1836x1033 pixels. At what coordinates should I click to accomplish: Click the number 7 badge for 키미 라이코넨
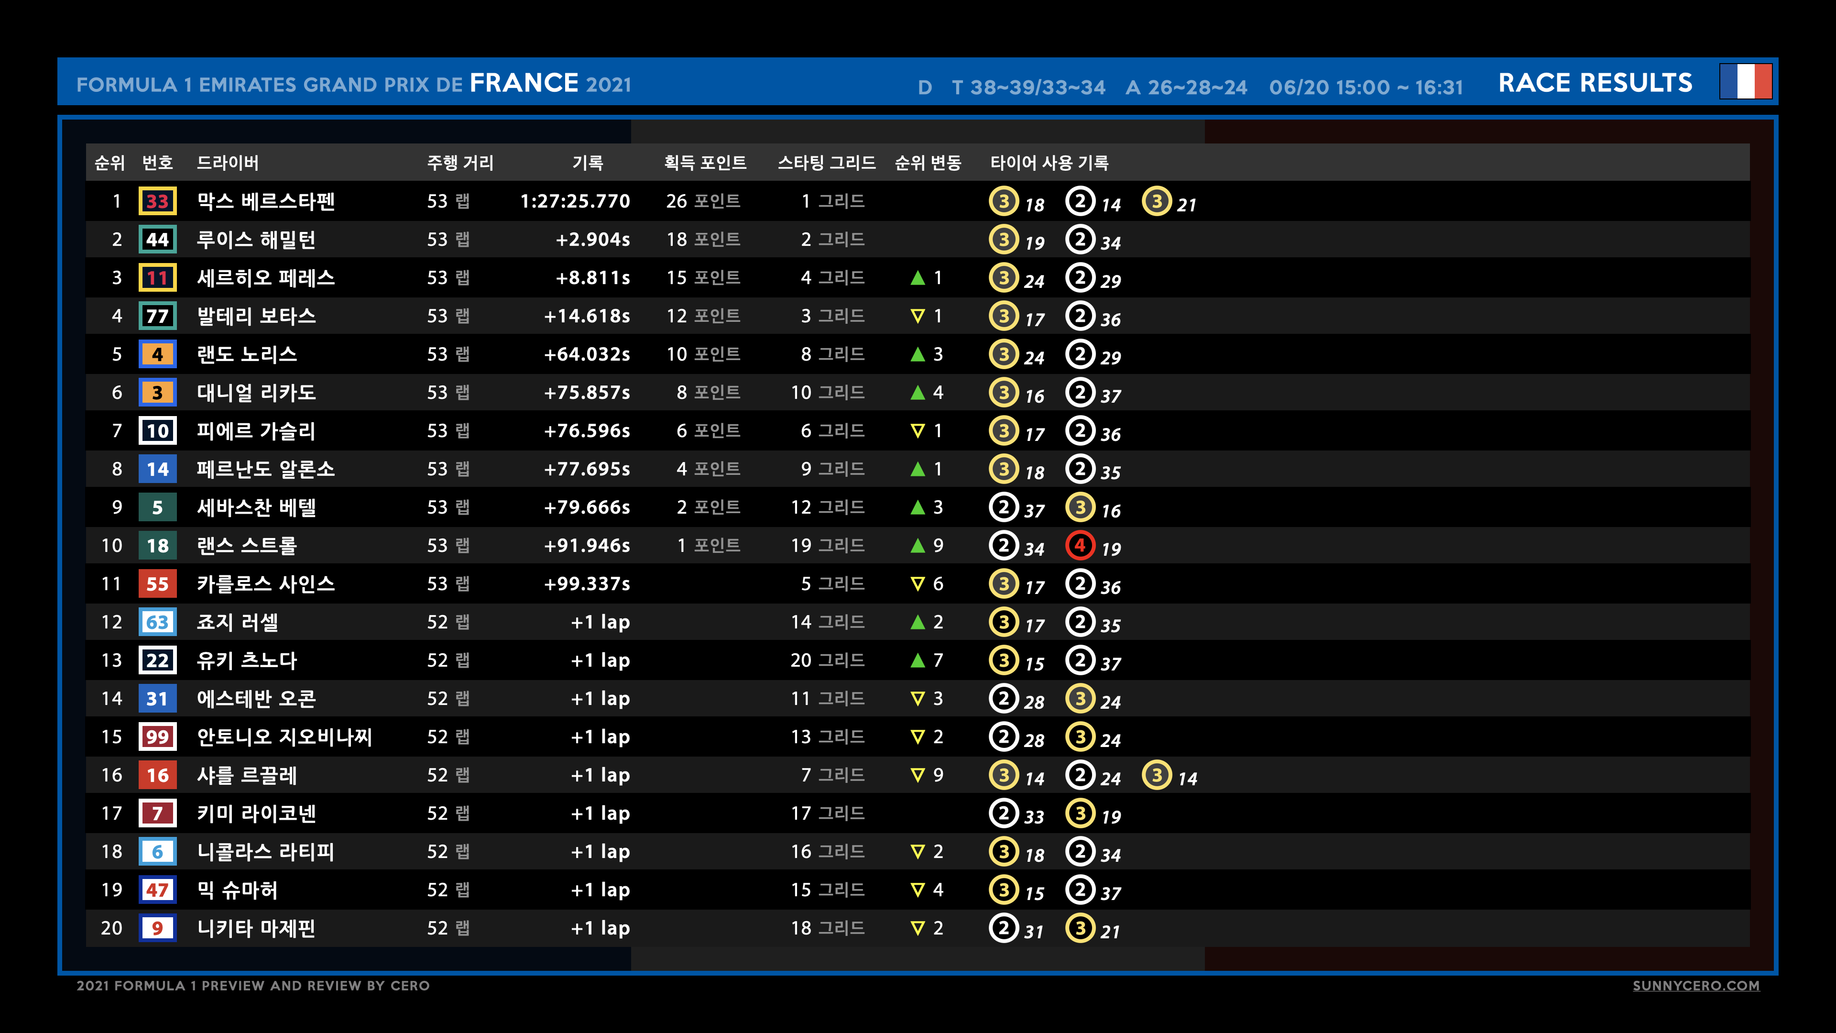tap(157, 813)
